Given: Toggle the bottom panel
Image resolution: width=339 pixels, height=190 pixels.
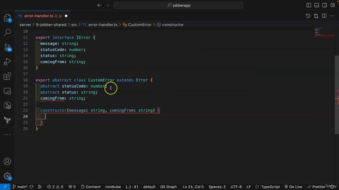Looking at the screenshot, I should [x=317, y=5].
